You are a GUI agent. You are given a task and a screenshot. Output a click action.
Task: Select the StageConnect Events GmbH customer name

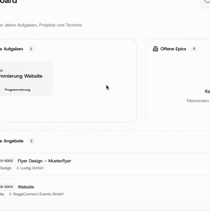pos(38,194)
